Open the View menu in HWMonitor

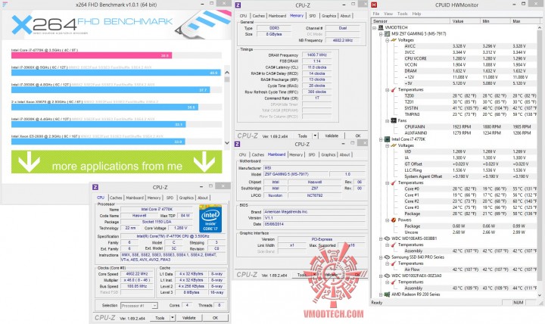[388, 14]
